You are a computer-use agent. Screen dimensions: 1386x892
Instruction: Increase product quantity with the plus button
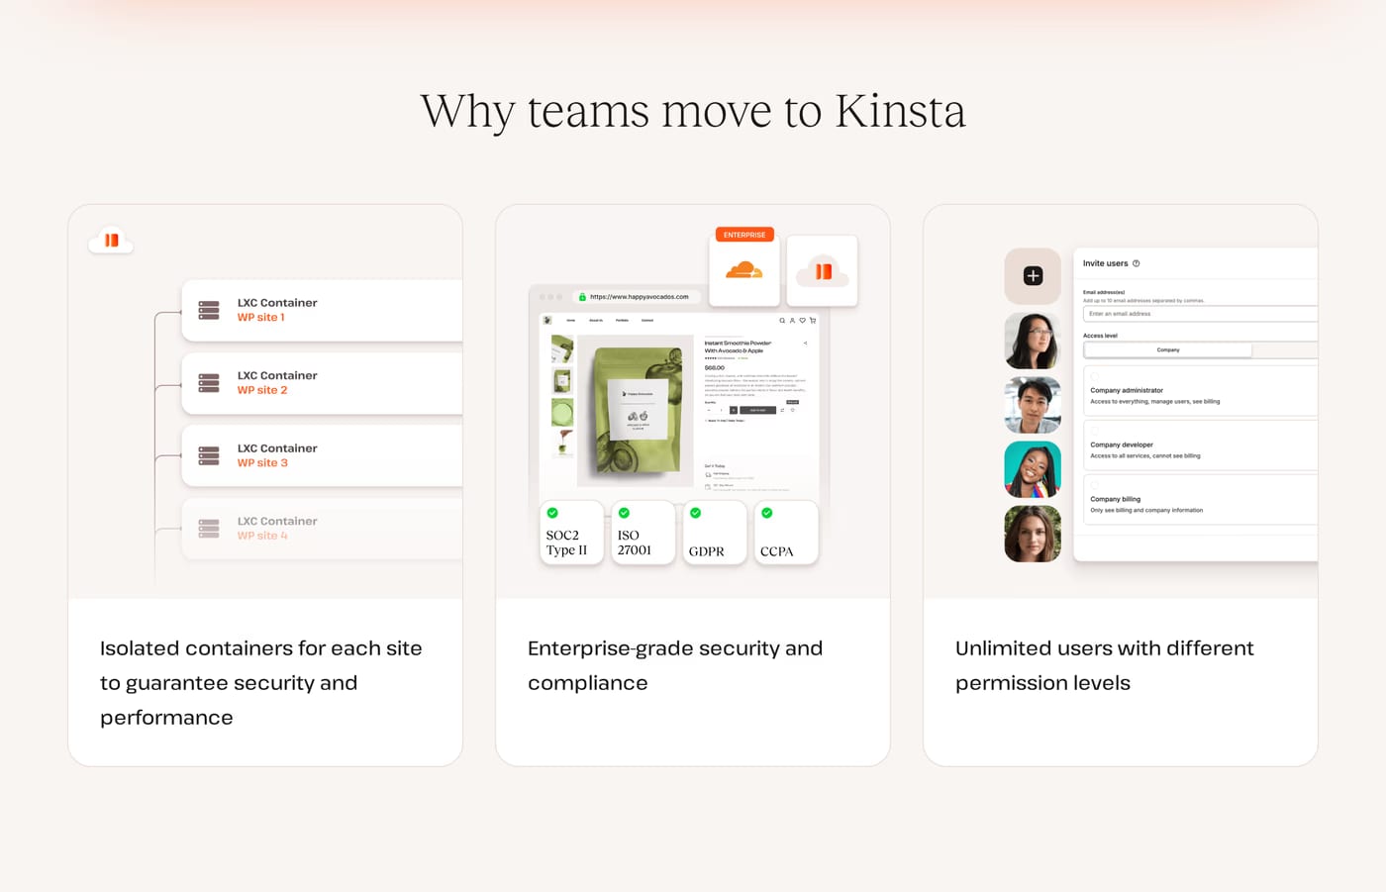(734, 410)
